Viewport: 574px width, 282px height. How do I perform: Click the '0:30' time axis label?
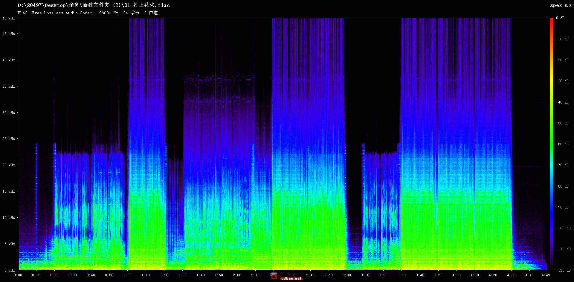[73, 275]
